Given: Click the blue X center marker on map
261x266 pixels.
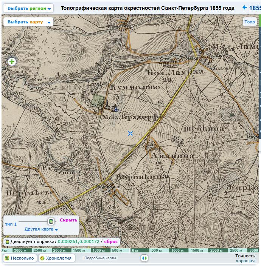Looking at the screenshot, I should click(130, 133).
